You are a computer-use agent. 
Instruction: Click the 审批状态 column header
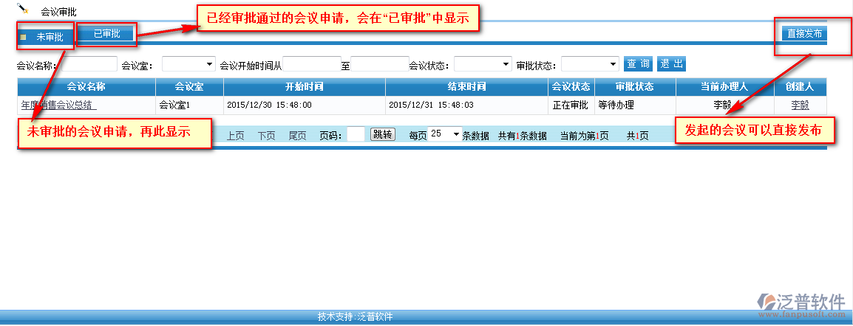(x=635, y=87)
